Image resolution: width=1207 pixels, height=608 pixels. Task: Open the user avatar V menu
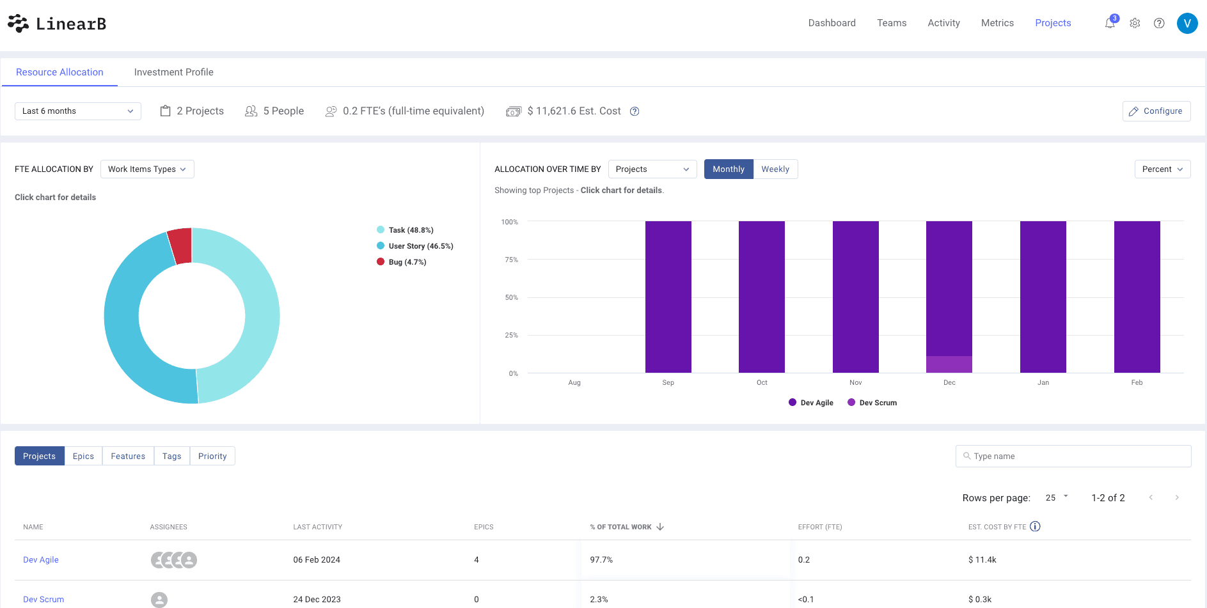(1187, 23)
